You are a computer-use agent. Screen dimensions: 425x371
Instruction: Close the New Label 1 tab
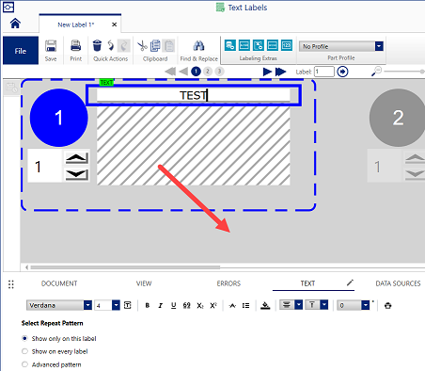[115, 24]
